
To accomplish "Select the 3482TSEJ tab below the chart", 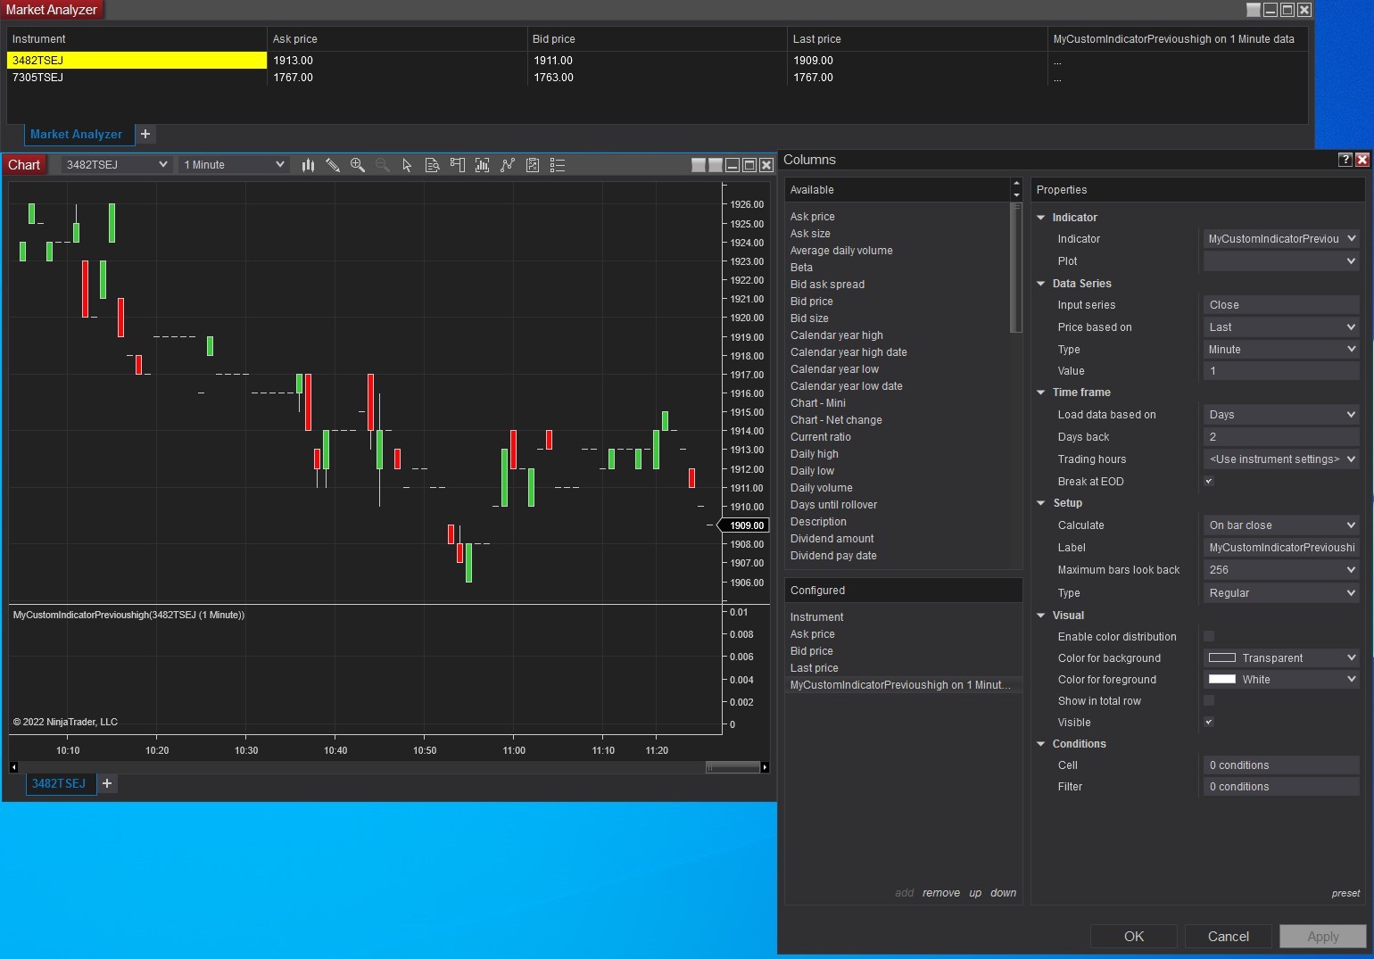I will click(60, 784).
